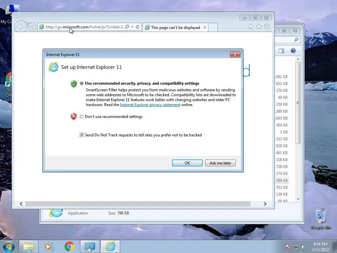Close the Internet Explorer 11 dialog
The image size is (337, 253).
pyautogui.click(x=235, y=54)
